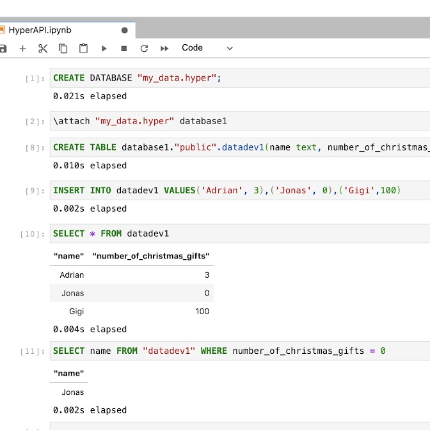Screen dimensions: 430x430
Task: Open the Code cell type dropdown
Action: point(207,48)
